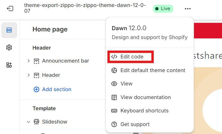222x134 pixels.
Task: Click Get support in the menu
Action: [135, 124]
